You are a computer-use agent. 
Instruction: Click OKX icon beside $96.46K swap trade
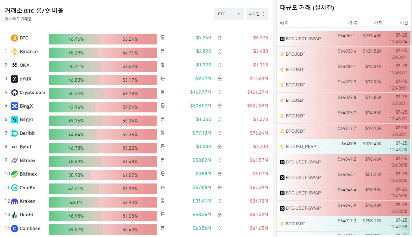pos(282,162)
